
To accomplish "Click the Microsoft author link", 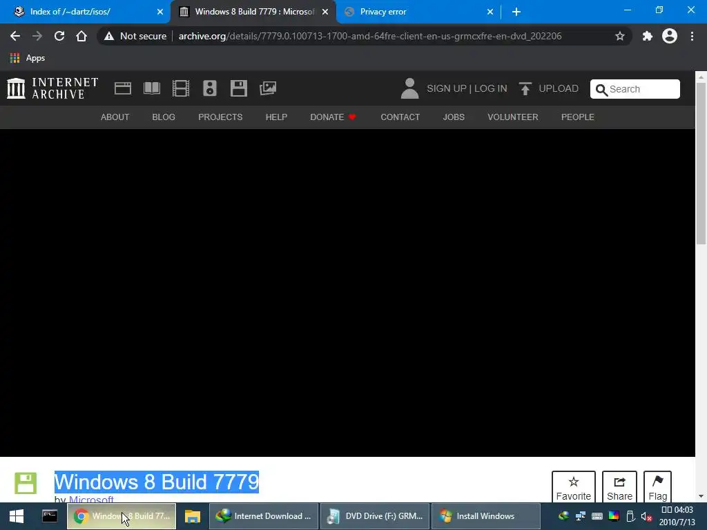I will pos(91,500).
